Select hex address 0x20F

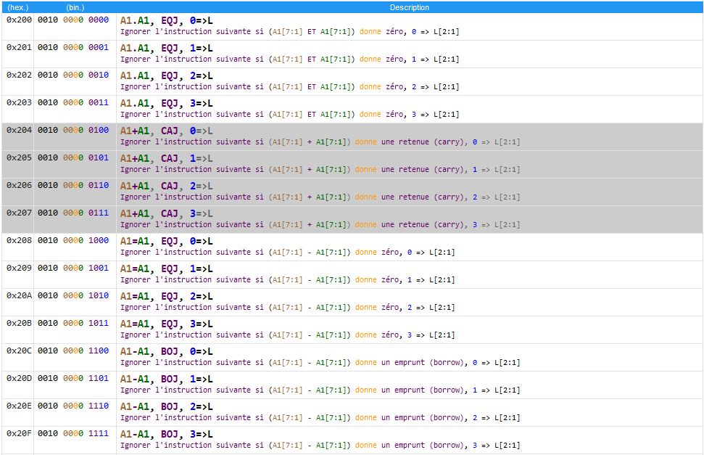19,433
